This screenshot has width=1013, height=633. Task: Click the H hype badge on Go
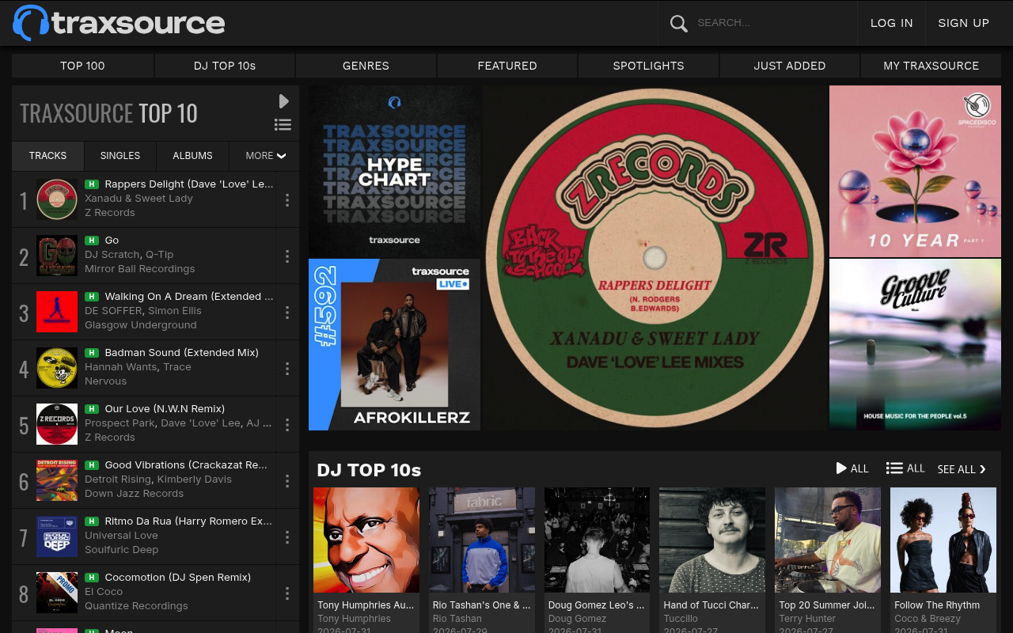coord(92,241)
